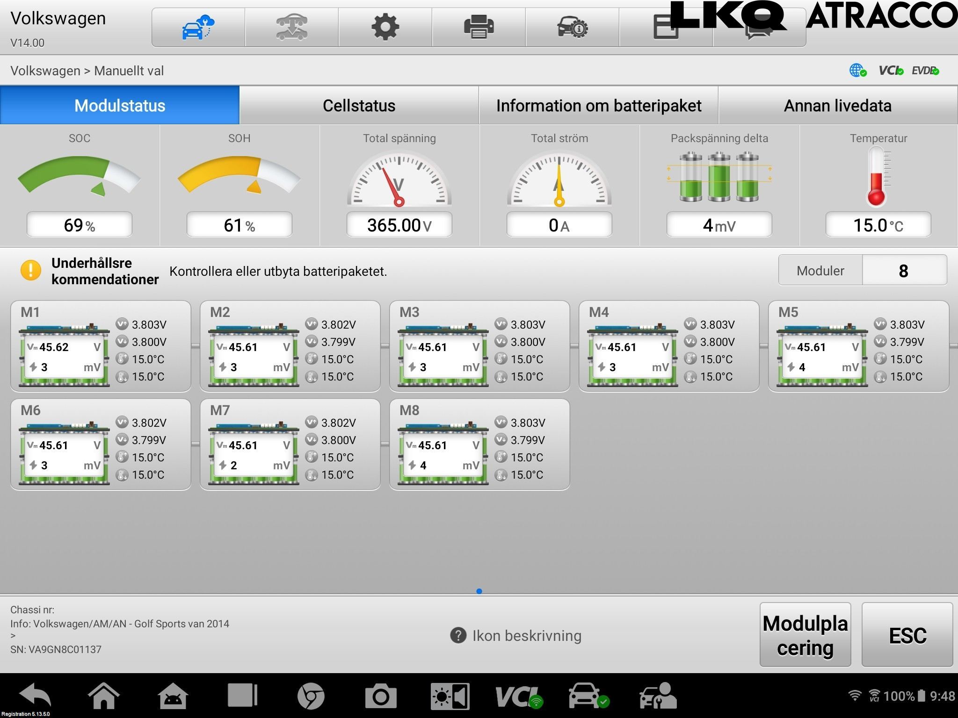This screenshot has height=718, width=958.
Task: Select the SOC gauge showing 69%
Action: (79, 175)
